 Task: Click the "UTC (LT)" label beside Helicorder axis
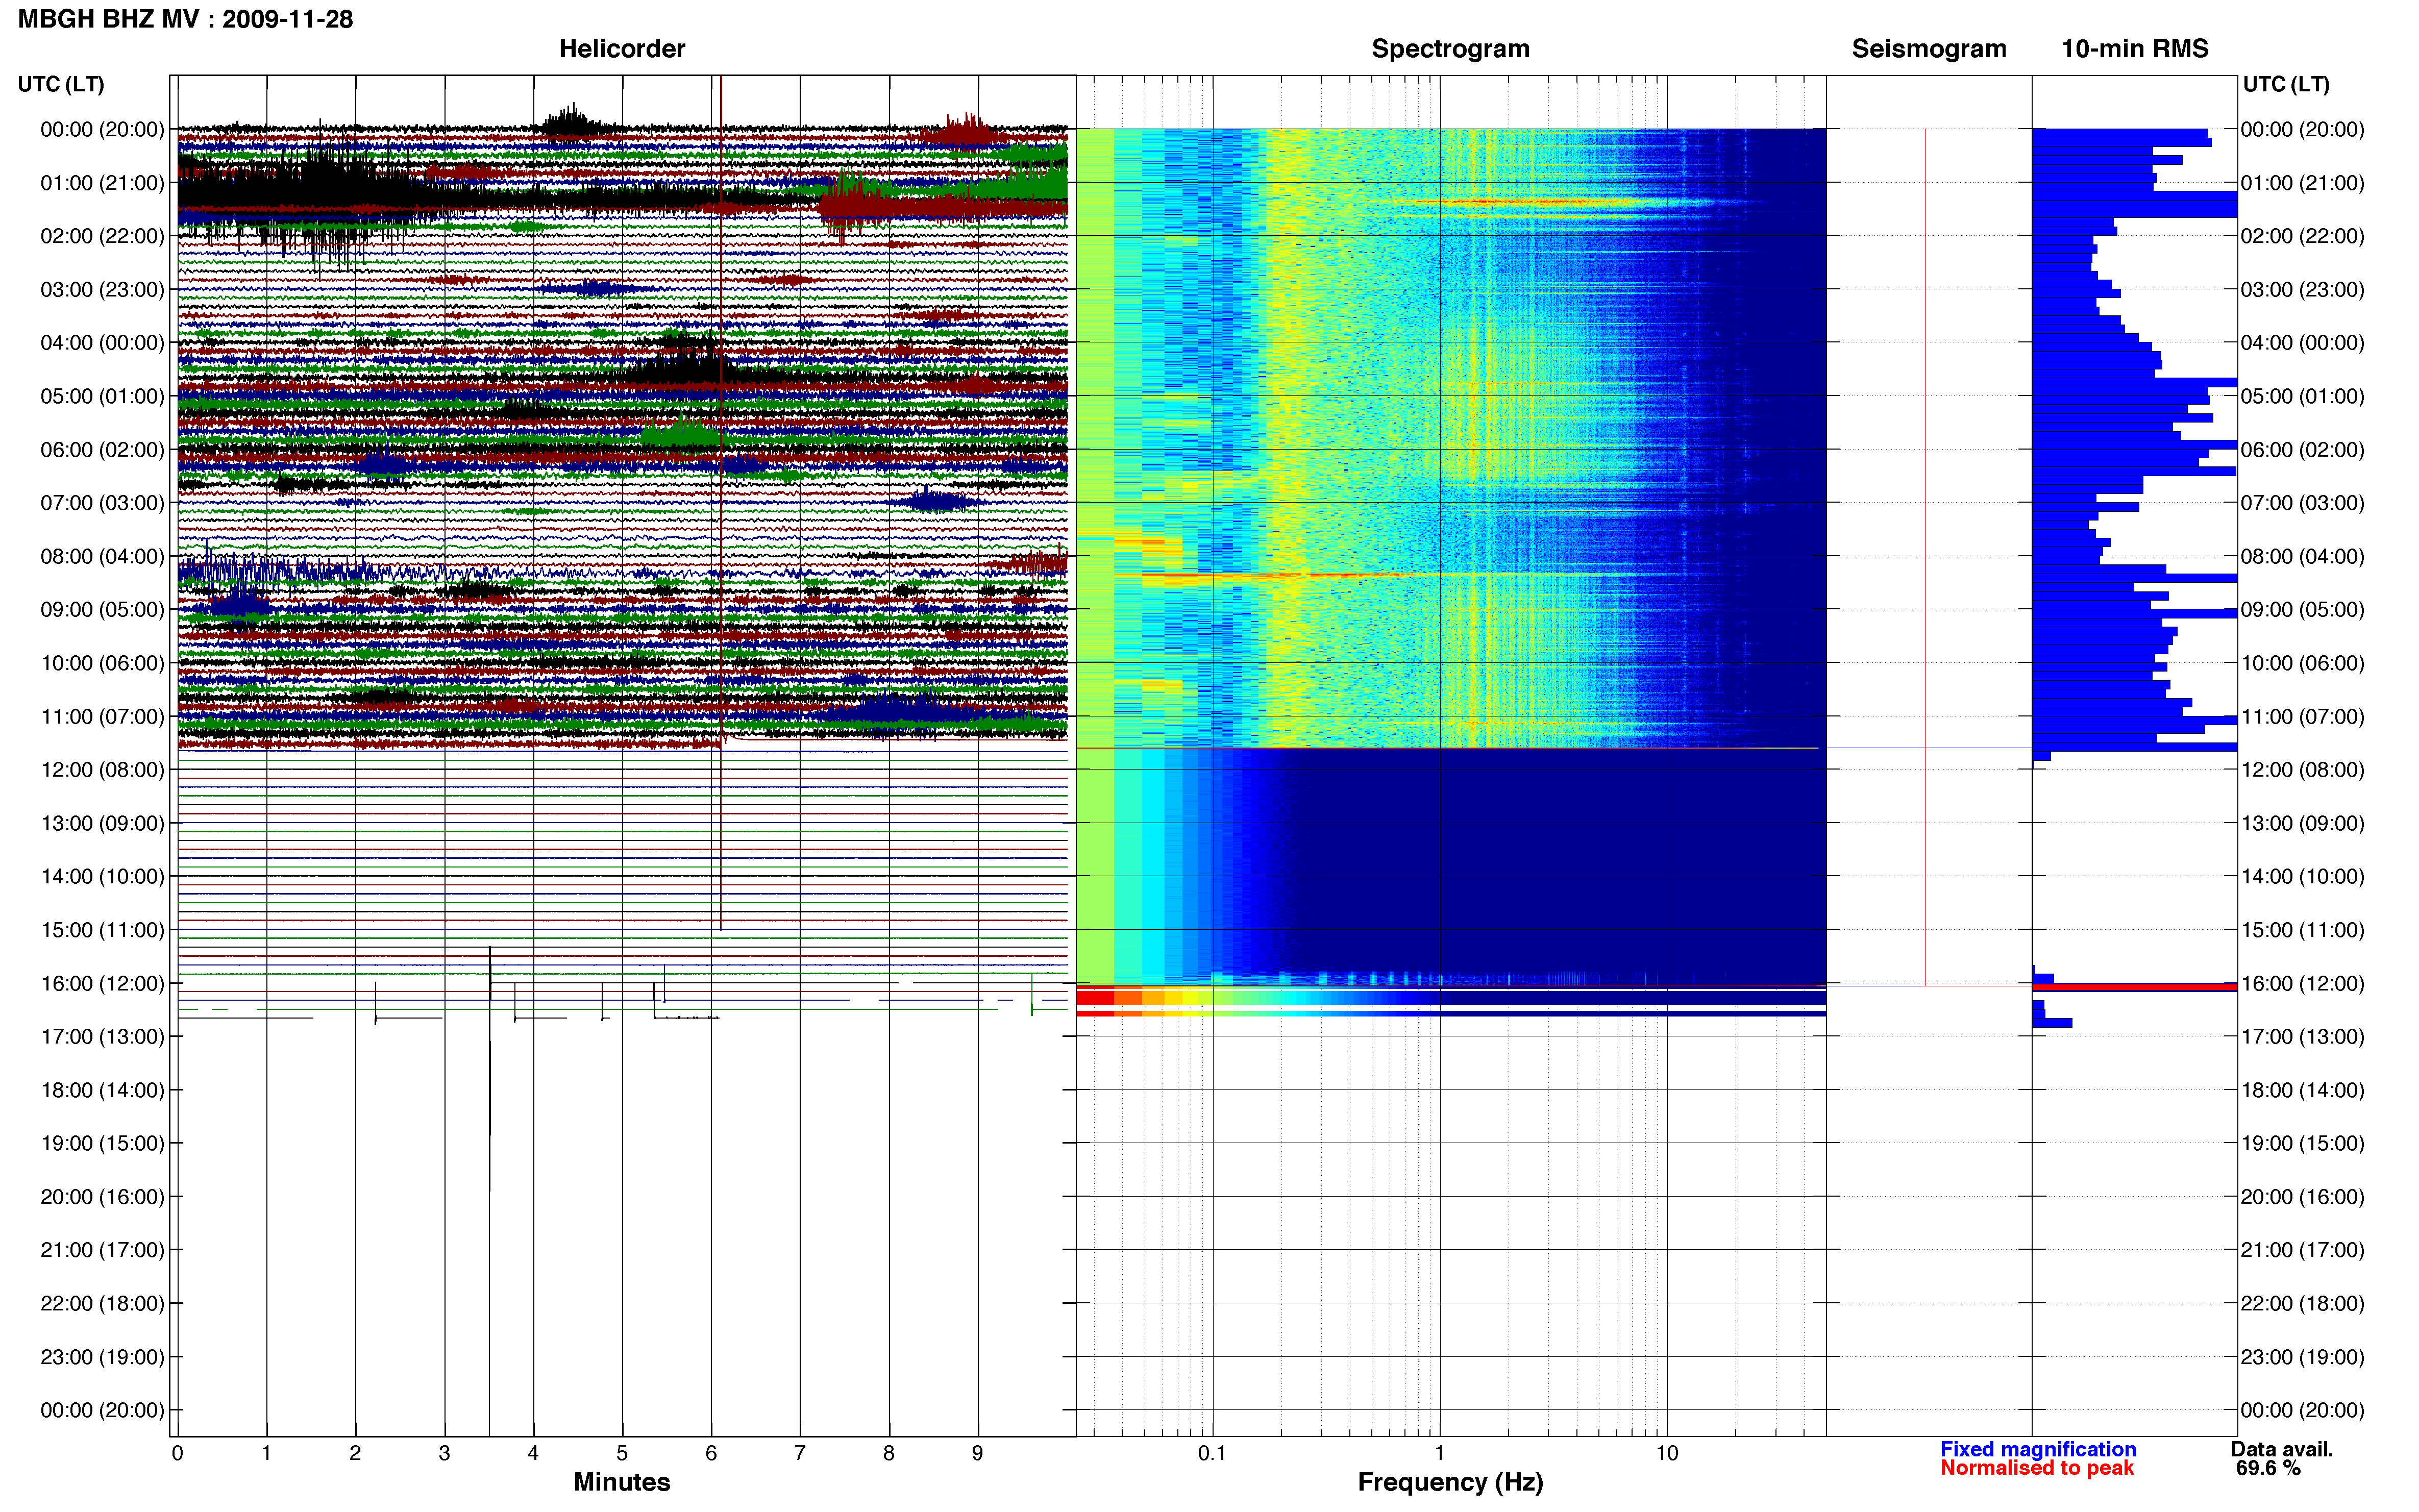click(x=61, y=84)
